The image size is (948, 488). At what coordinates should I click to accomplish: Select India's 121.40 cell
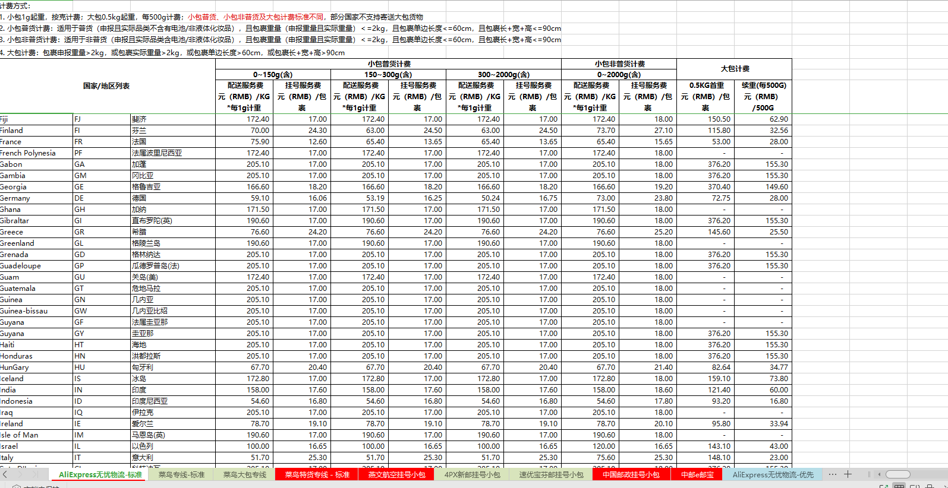click(x=706, y=390)
